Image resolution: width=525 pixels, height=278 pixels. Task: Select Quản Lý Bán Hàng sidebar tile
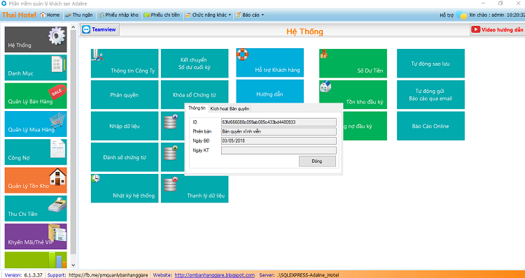(x=36, y=96)
